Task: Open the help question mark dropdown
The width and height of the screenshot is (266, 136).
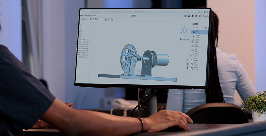Action: 200,16
